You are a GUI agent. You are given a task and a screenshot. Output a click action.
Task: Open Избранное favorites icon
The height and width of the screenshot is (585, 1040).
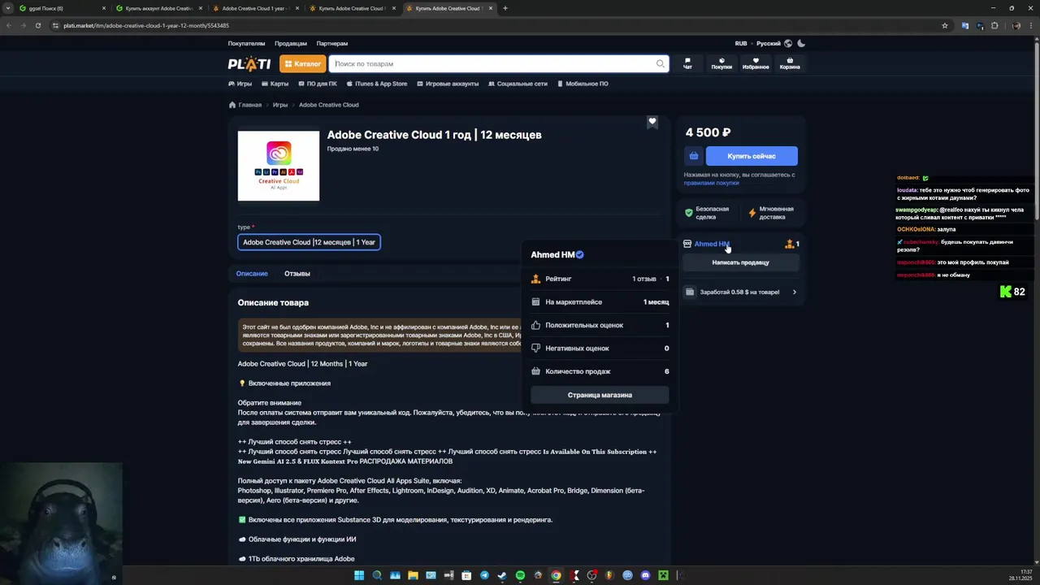pyautogui.click(x=756, y=63)
